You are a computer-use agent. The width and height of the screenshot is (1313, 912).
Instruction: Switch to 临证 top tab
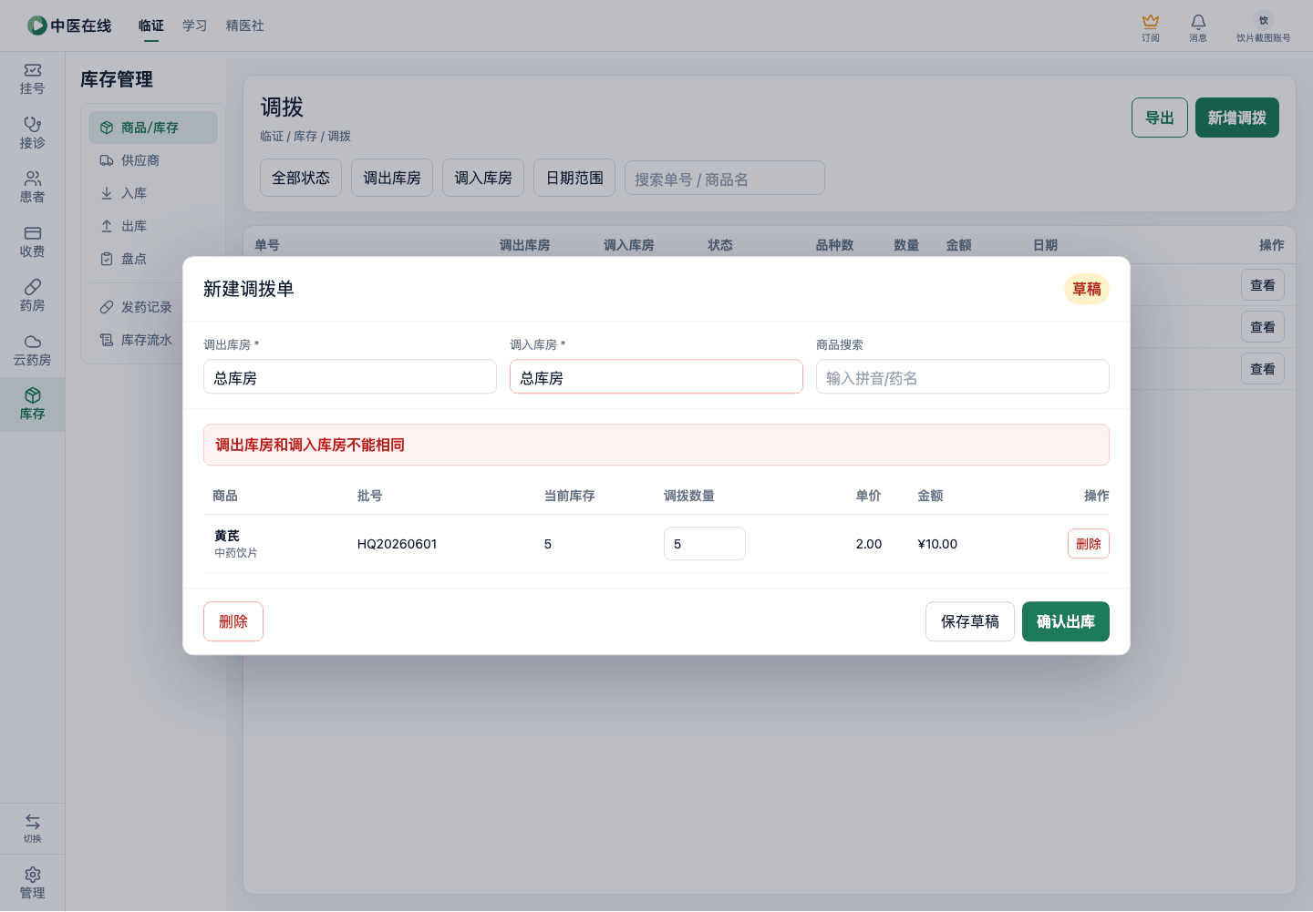click(151, 26)
